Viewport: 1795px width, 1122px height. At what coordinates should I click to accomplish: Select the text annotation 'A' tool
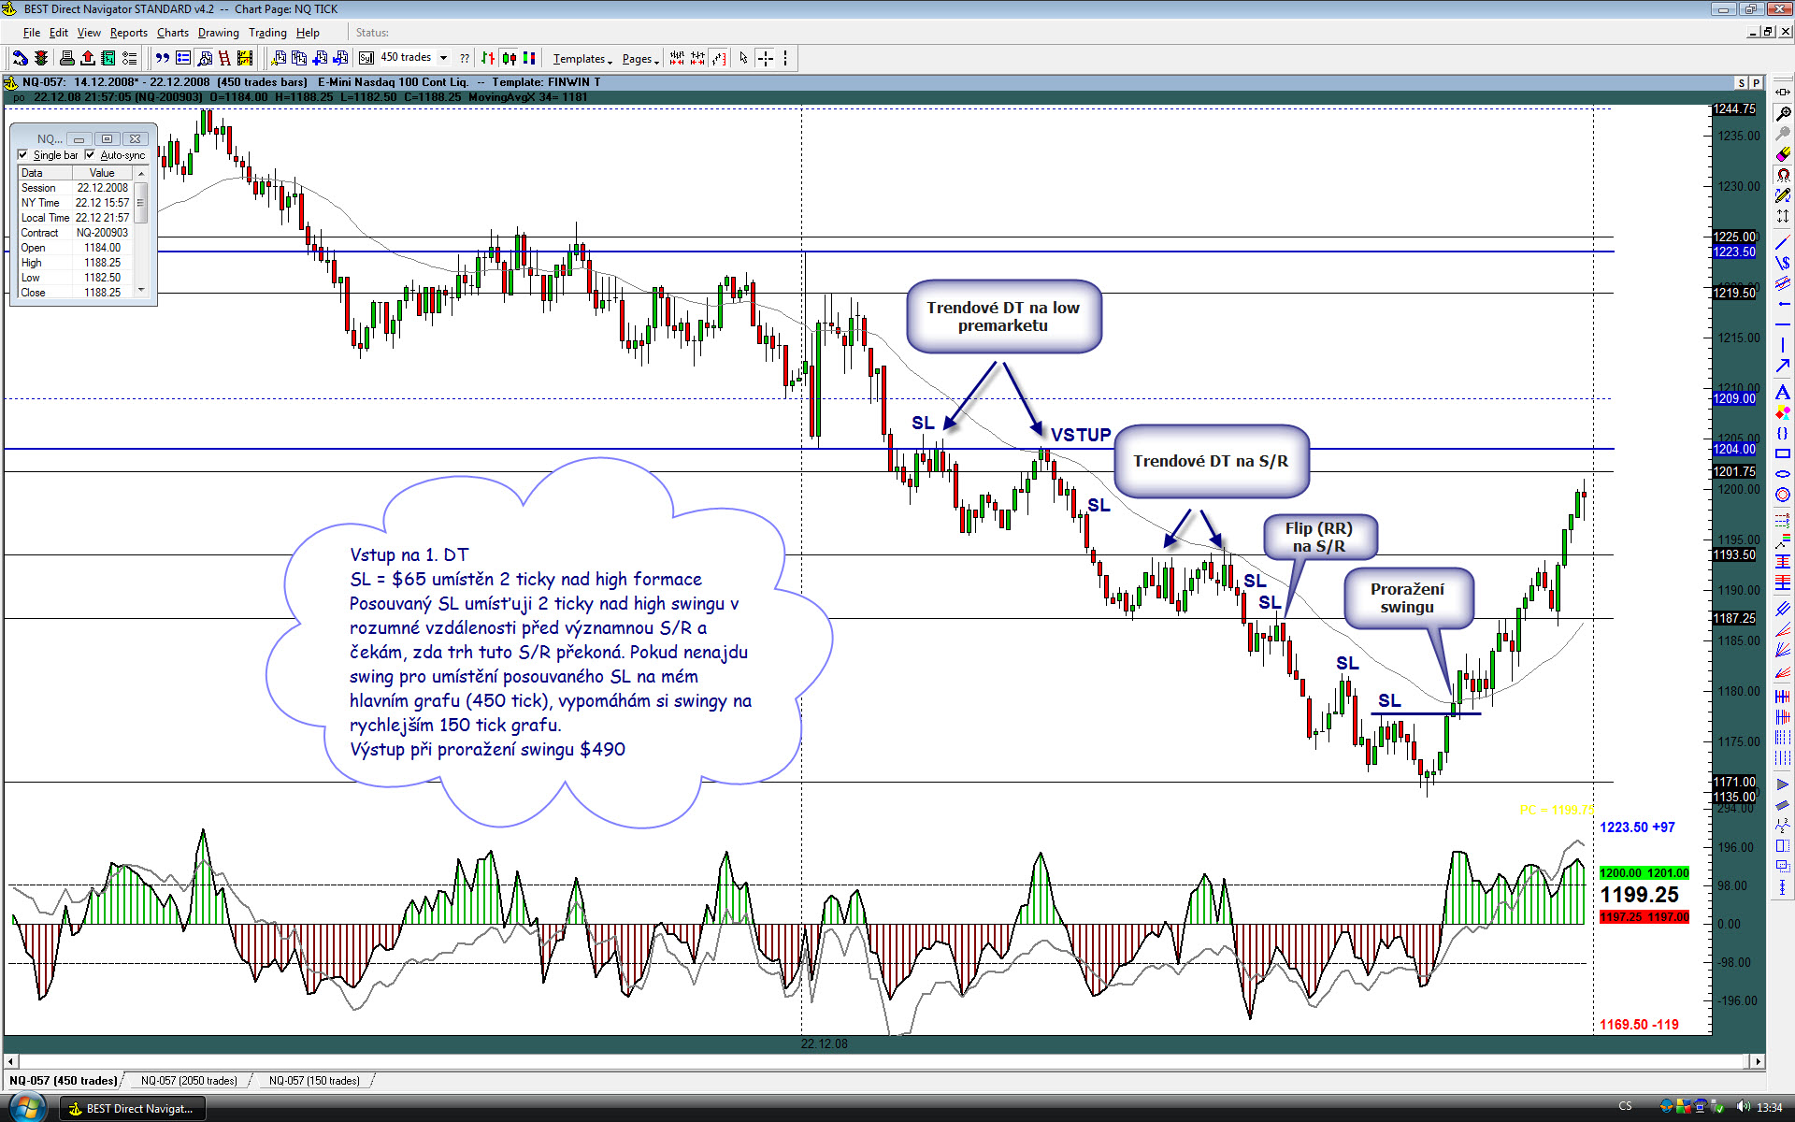[x=1783, y=392]
